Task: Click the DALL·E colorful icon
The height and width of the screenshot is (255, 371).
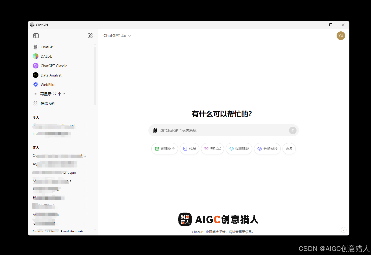Action: click(x=35, y=56)
